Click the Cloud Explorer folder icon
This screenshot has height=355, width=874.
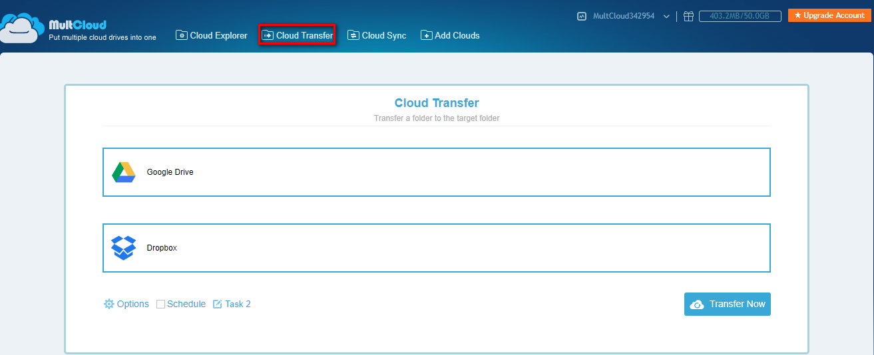click(182, 35)
